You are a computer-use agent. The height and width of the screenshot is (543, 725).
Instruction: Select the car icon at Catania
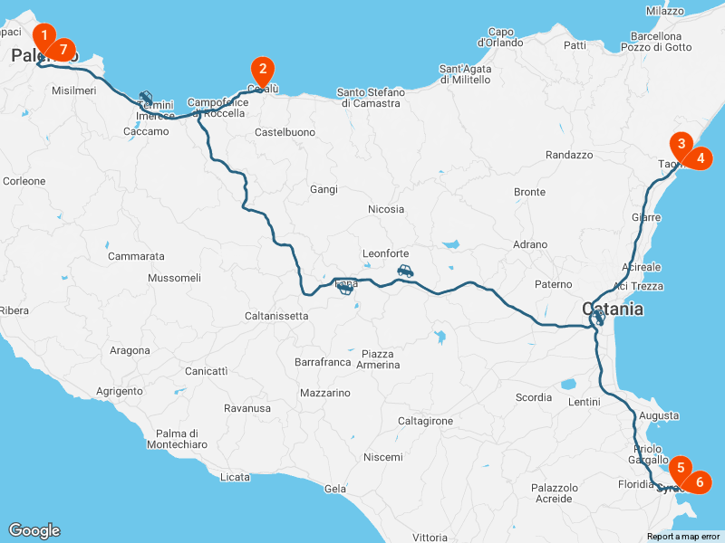(599, 318)
